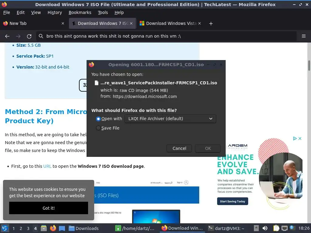Click the Version: 32-bit and 64-bit list item
Viewport: 311px width, 233px height.
43,67
